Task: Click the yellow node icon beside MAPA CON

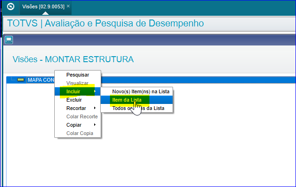Action: pyautogui.click(x=20, y=80)
